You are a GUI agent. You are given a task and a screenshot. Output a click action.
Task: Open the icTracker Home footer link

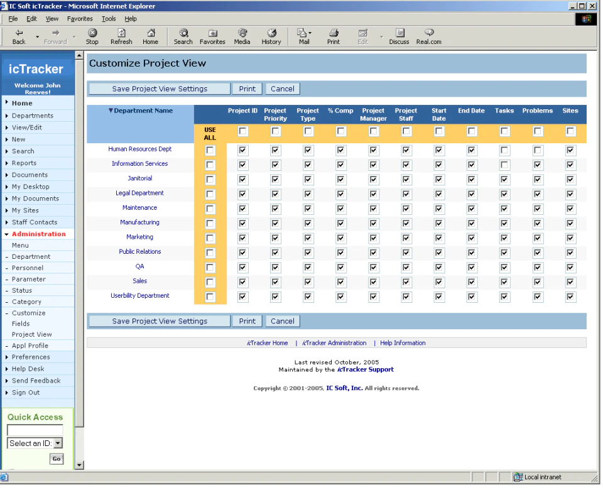pos(268,344)
